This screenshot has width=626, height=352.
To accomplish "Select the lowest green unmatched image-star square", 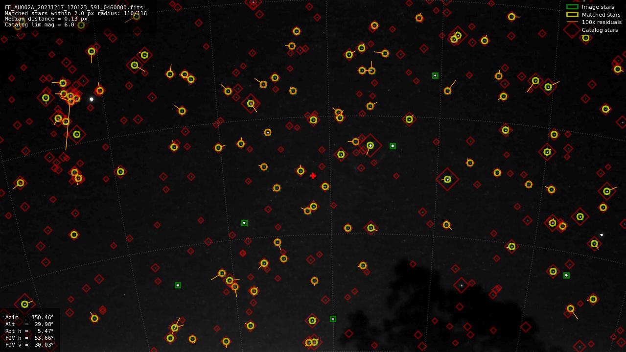I will coord(333,319).
